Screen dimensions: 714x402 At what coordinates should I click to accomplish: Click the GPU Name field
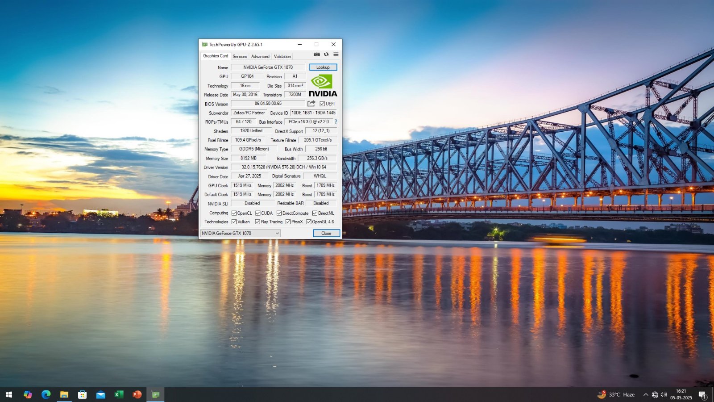pyautogui.click(x=268, y=67)
